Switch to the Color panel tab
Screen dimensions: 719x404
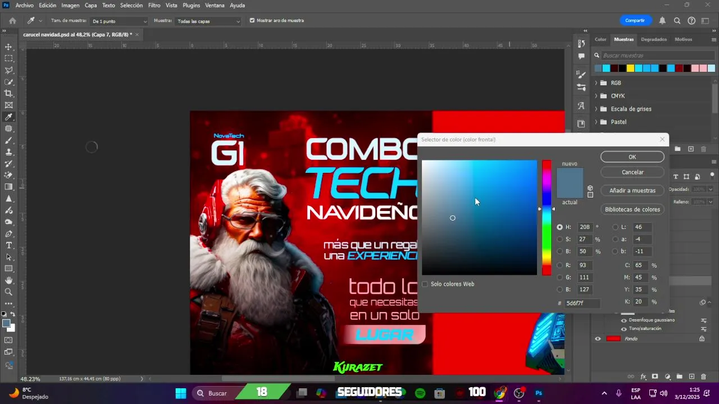pyautogui.click(x=600, y=39)
